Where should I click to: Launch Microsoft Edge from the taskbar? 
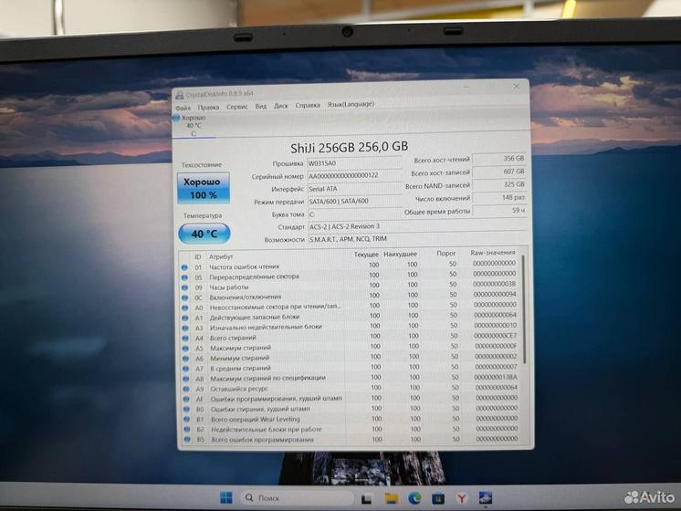click(414, 498)
